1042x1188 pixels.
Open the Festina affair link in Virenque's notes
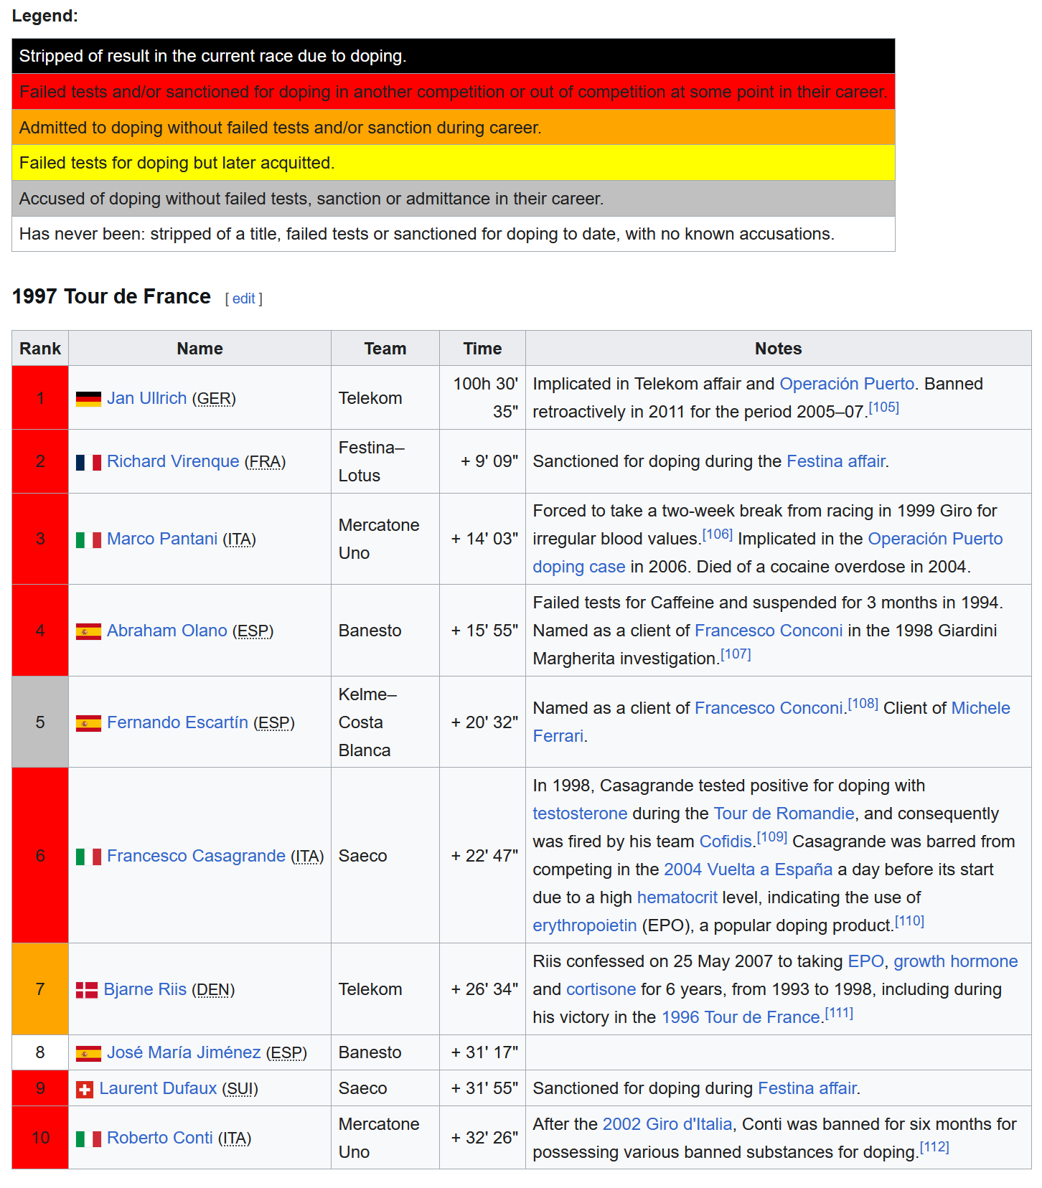pyautogui.click(x=836, y=461)
